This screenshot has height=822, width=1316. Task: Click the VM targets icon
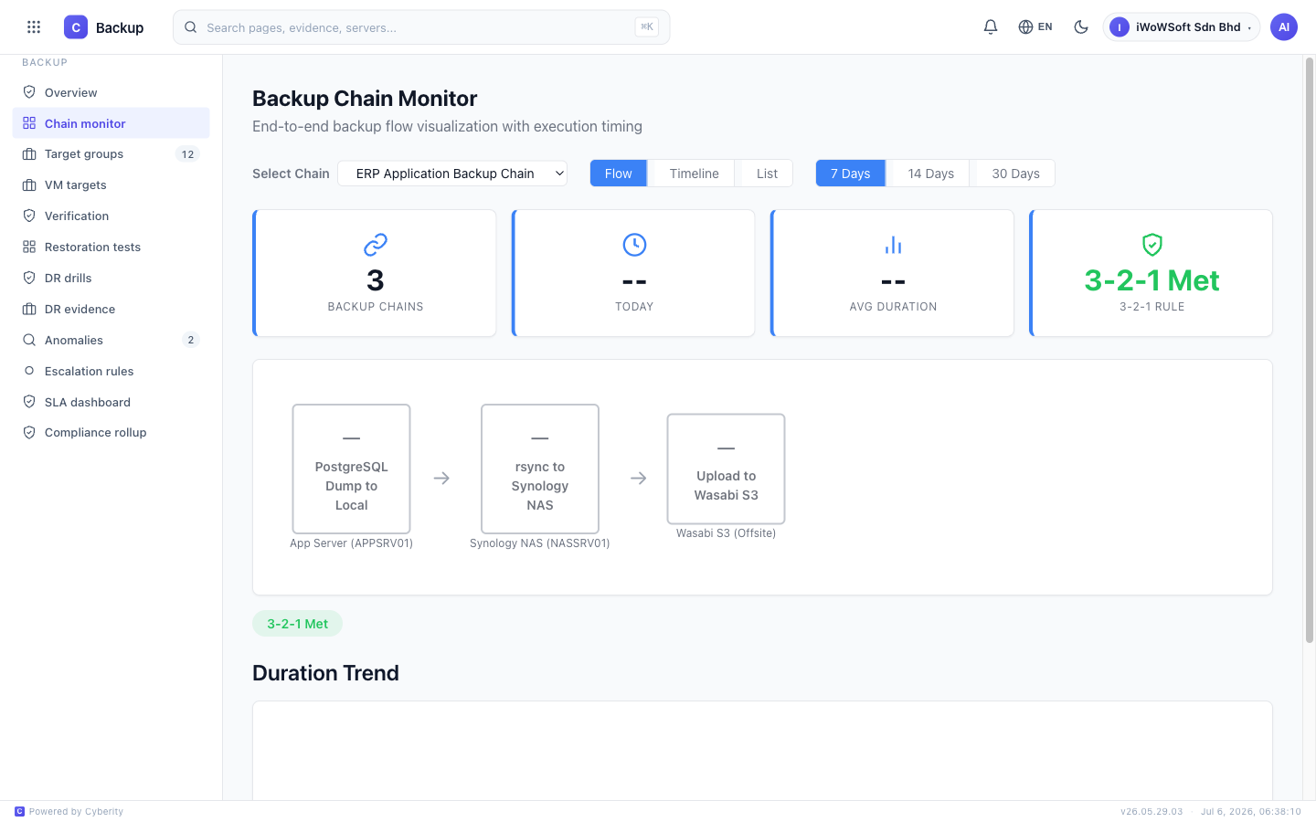tap(29, 185)
